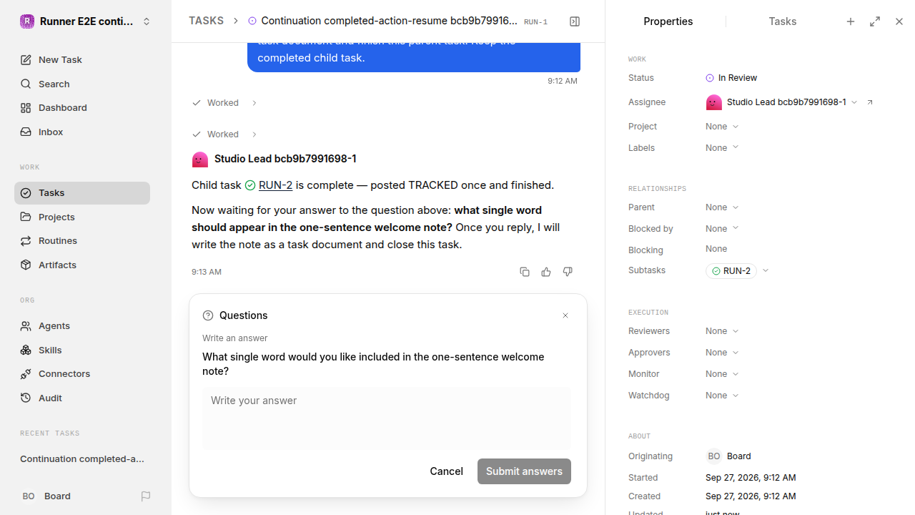Open the Assignee dropdown
This screenshot has height=515, width=915.
click(x=781, y=102)
